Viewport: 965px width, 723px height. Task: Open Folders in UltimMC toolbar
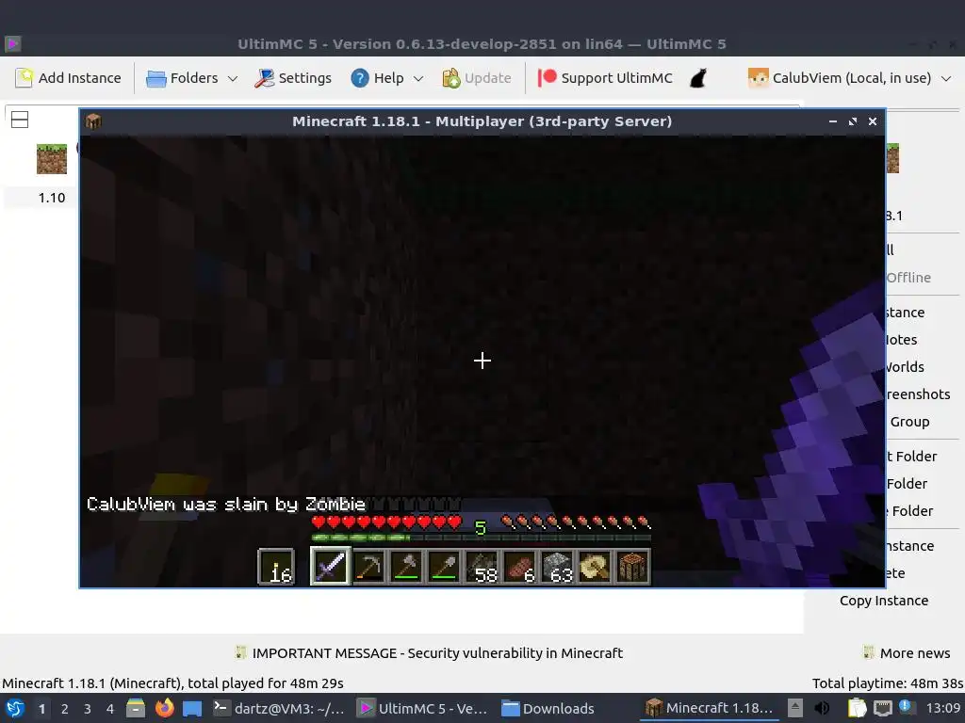(183, 78)
